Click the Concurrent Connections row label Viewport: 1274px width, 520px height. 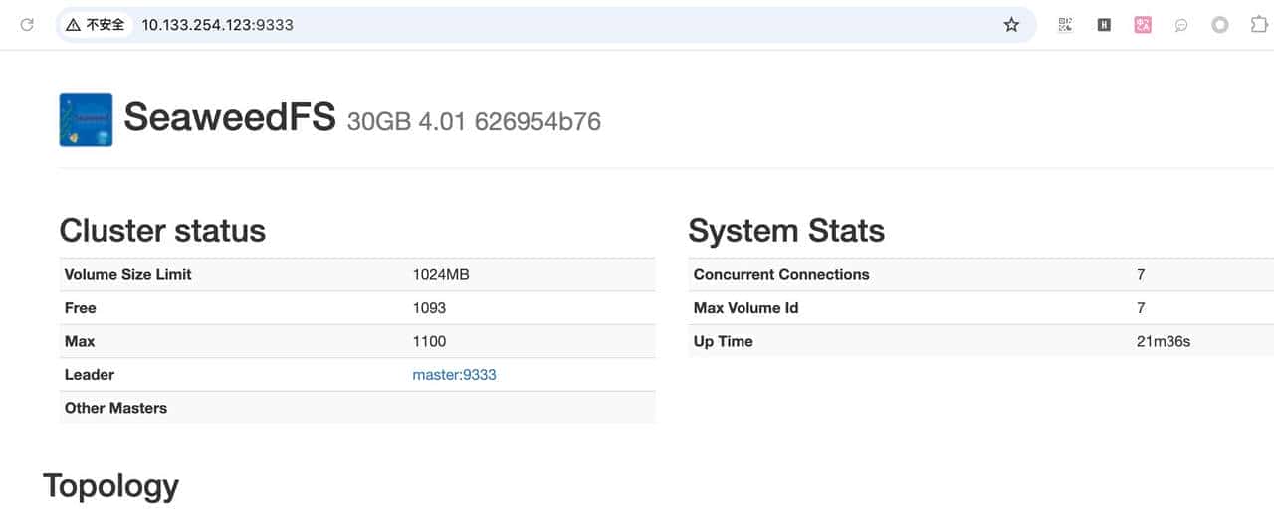coord(781,274)
